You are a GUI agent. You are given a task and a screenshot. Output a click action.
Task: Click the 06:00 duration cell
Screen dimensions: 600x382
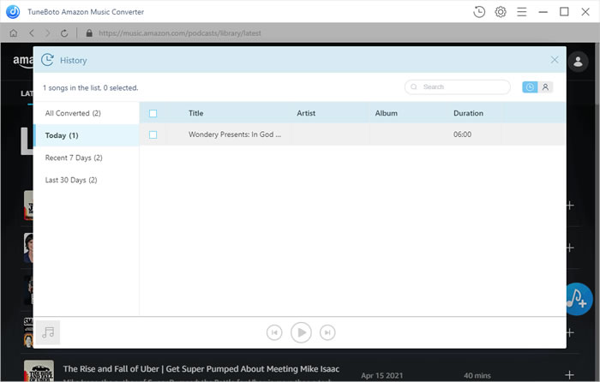click(x=462, y=134)
